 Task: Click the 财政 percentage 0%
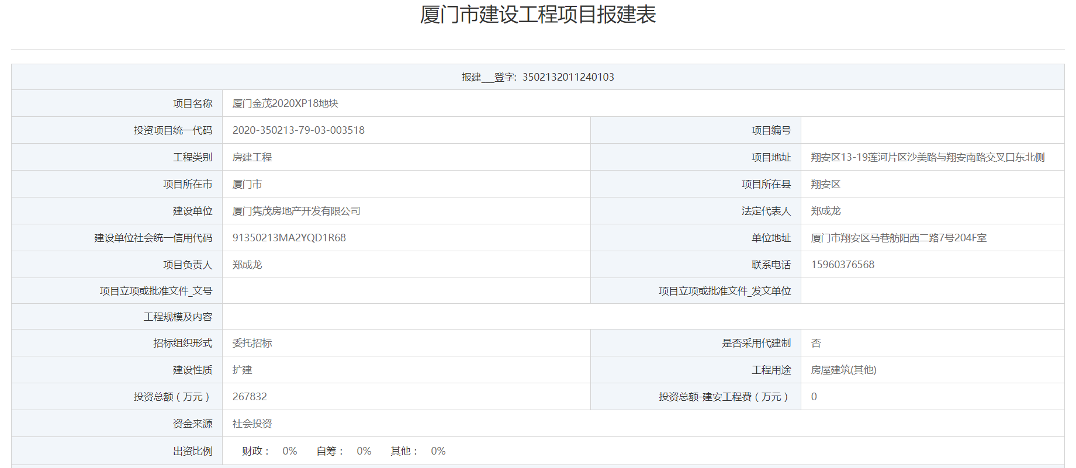[290, 451]
